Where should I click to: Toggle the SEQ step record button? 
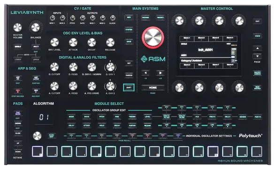point(18,91)
